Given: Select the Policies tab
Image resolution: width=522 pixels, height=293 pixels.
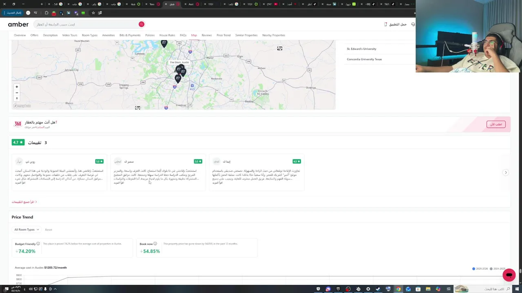Looking at the screenshot, I should tap(150, 35).
